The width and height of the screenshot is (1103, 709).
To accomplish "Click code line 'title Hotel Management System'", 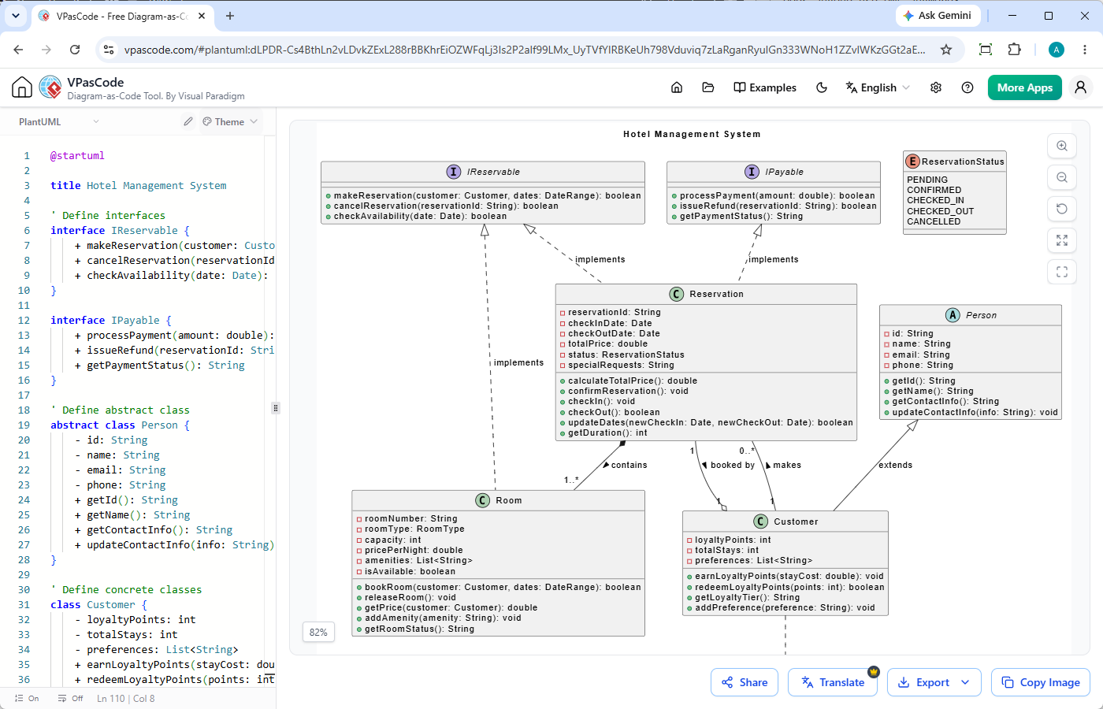I will coord(139,185).
